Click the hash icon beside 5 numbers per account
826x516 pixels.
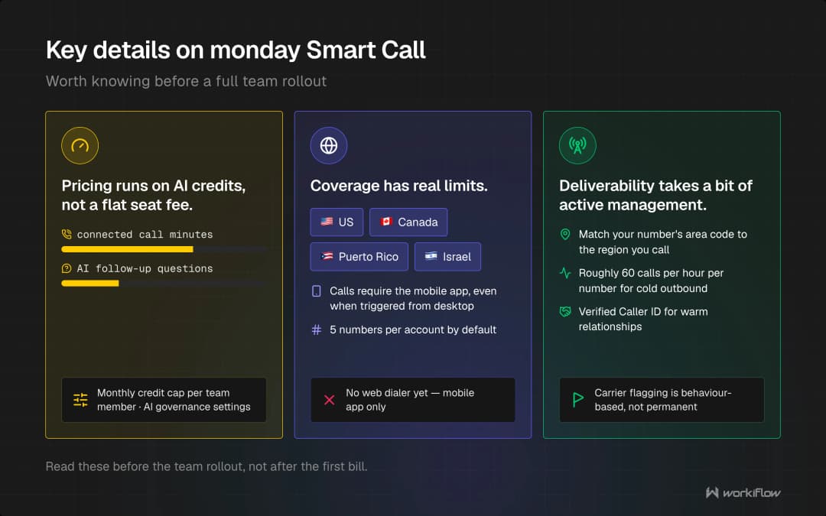tap(317, 329)
